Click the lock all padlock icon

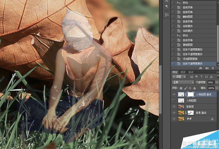194,88
